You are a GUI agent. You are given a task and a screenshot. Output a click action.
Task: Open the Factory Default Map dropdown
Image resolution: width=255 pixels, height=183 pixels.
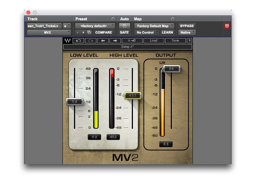coord(154,26)
